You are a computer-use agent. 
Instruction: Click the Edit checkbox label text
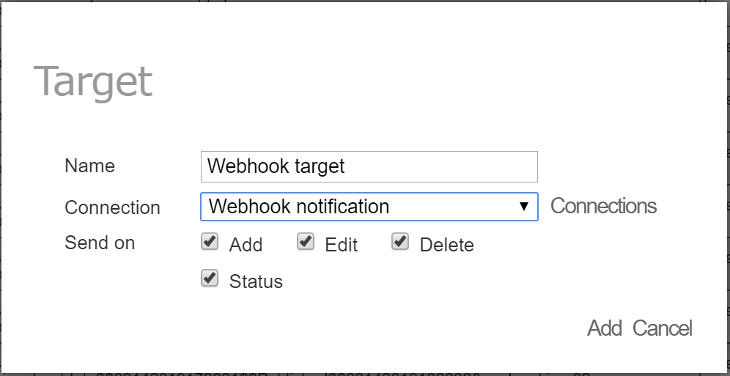(342, 245)
